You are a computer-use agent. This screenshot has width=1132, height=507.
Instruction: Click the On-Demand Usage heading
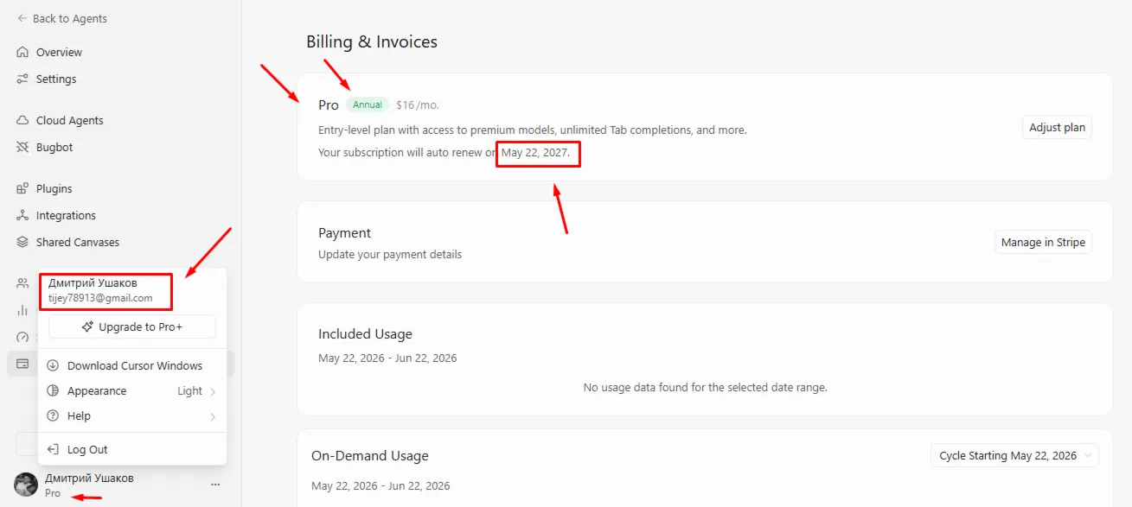370,456
